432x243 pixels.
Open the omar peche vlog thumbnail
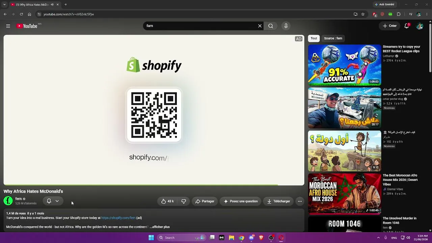click(x=345, y=108)
